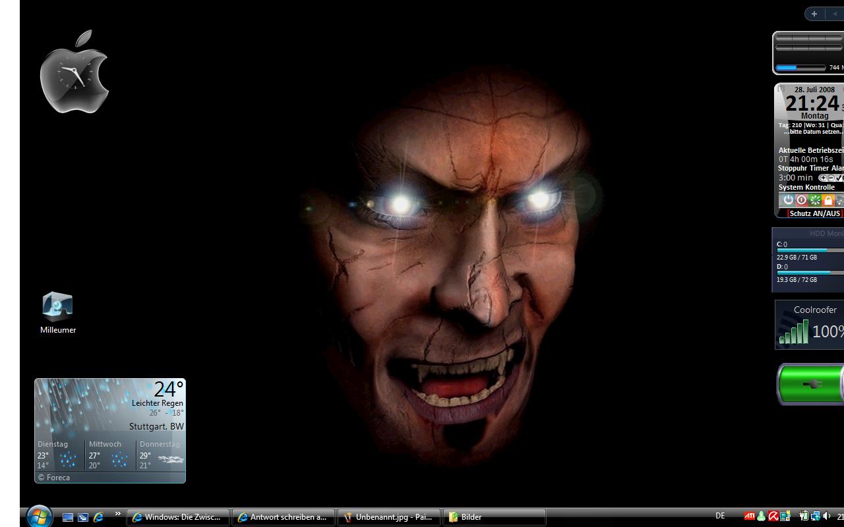Click the Stuttgart weather gadget
The width and height of the screenshot is (844, 527).
coord(110,430)
